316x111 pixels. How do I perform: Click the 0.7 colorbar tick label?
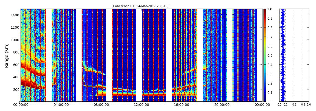pos(270,37)
